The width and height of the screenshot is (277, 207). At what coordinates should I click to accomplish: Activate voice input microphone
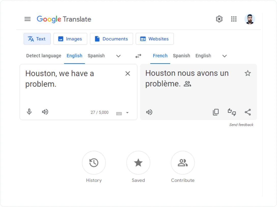[x=29, y=112]
